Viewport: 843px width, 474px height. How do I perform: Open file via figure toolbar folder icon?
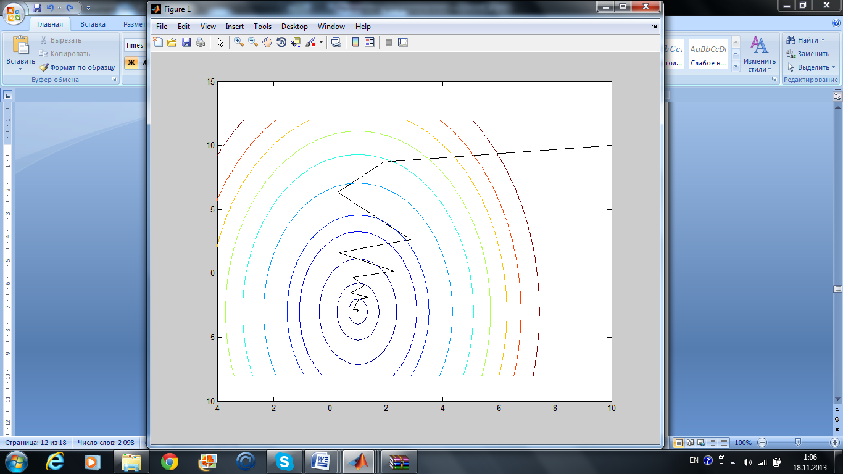[172, 43]
